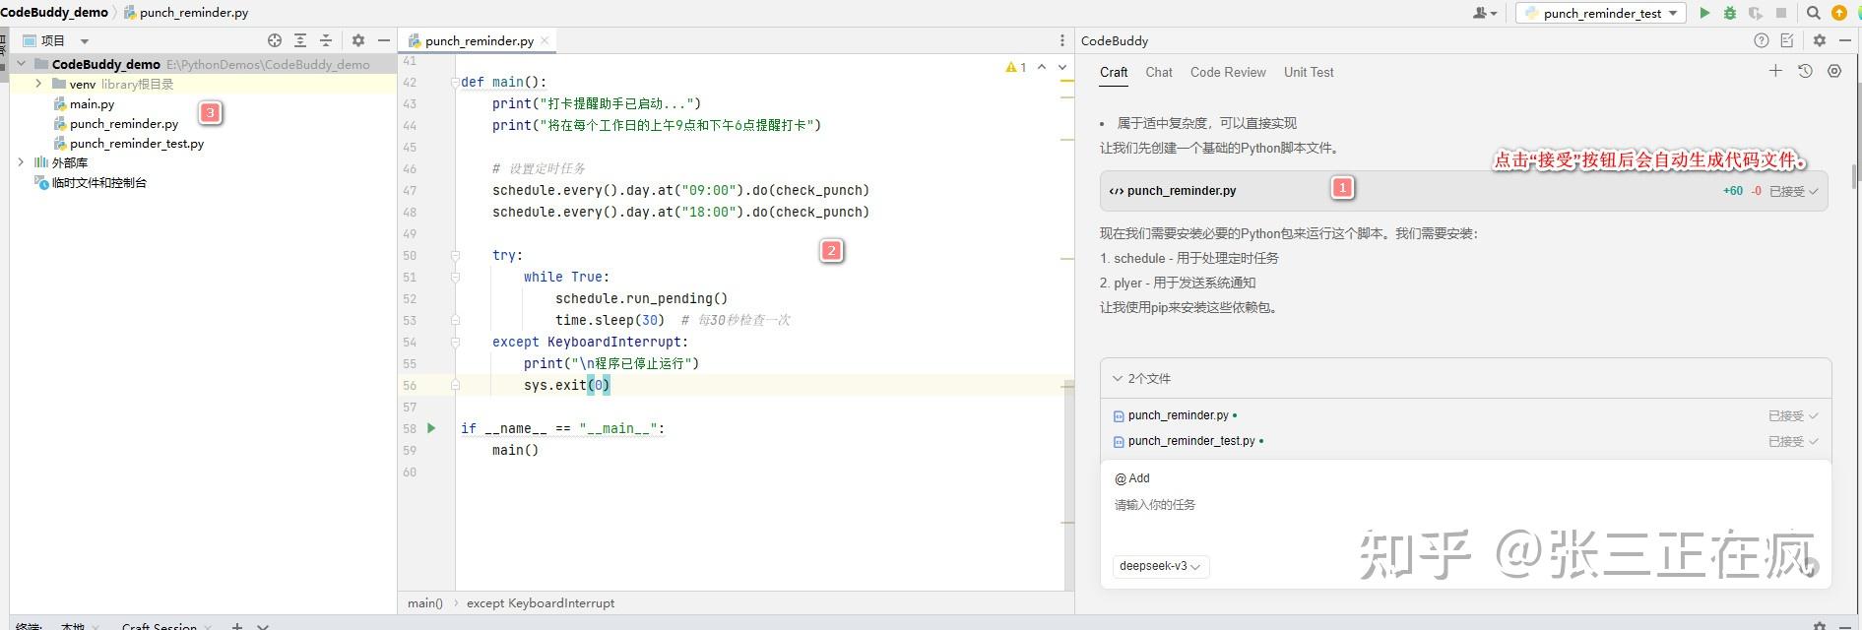Click the main() breadcrumb below the editor
The image size is (1862, 630).
(x=425, y=602)
